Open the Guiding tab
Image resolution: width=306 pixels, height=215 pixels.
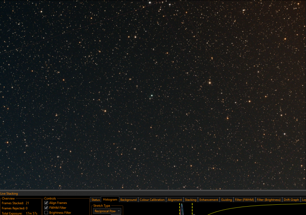[226, 200]
